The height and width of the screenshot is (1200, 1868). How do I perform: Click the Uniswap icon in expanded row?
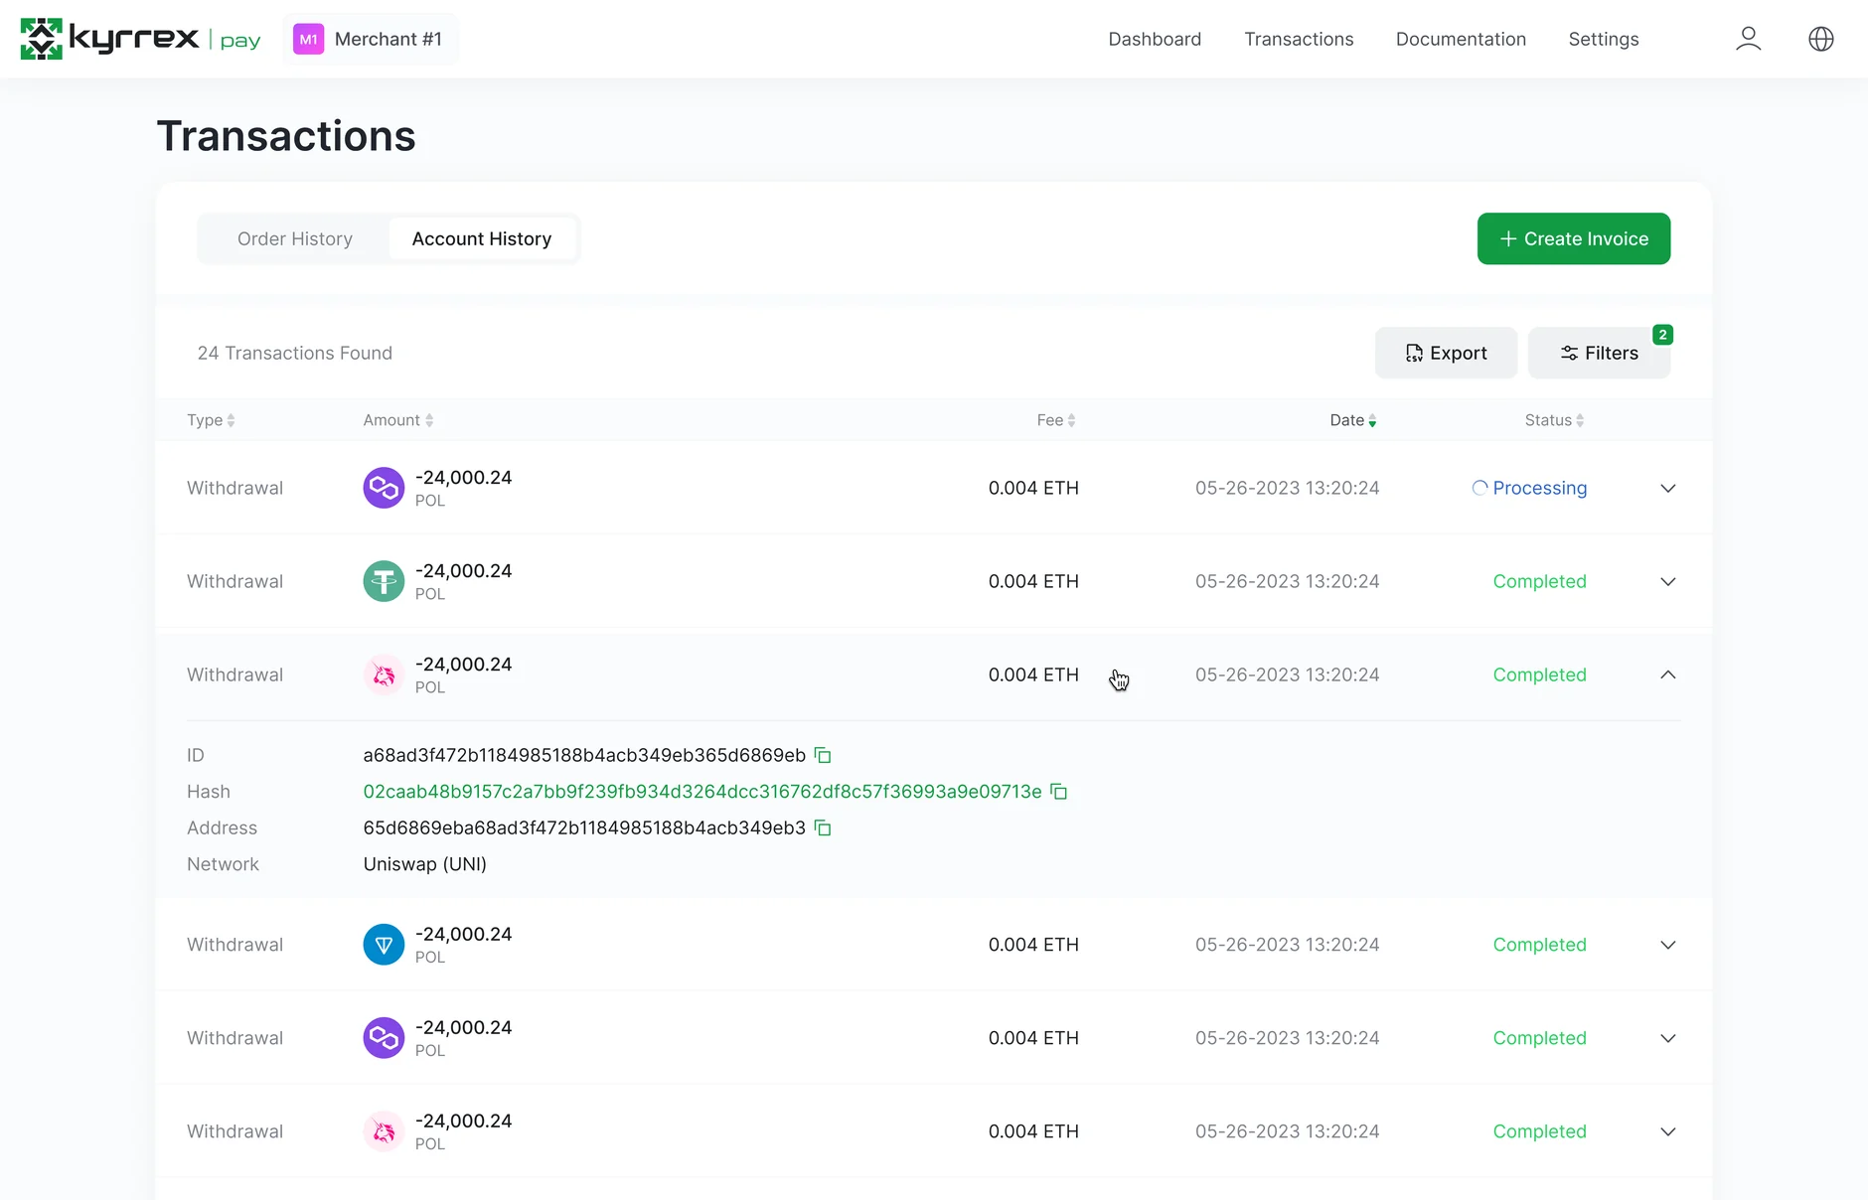[384, 675]
